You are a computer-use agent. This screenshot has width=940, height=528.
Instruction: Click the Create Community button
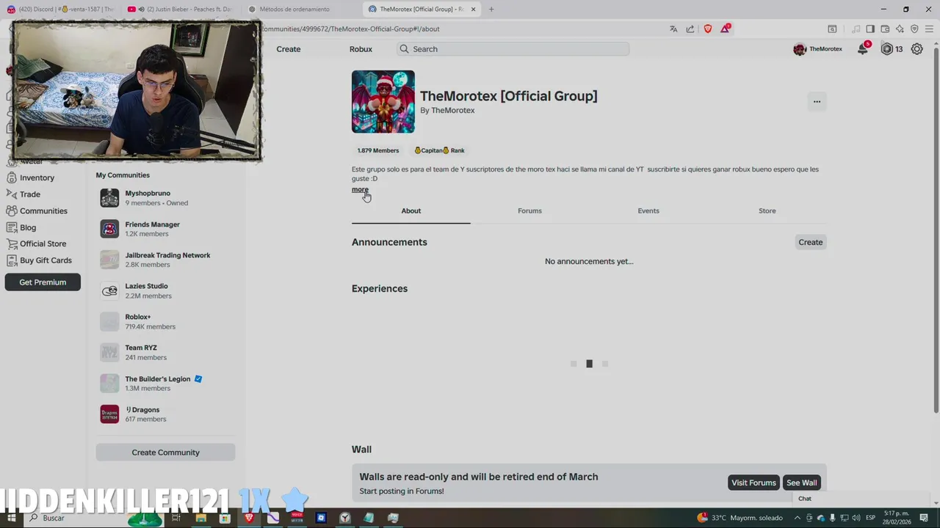click(165, 452)
